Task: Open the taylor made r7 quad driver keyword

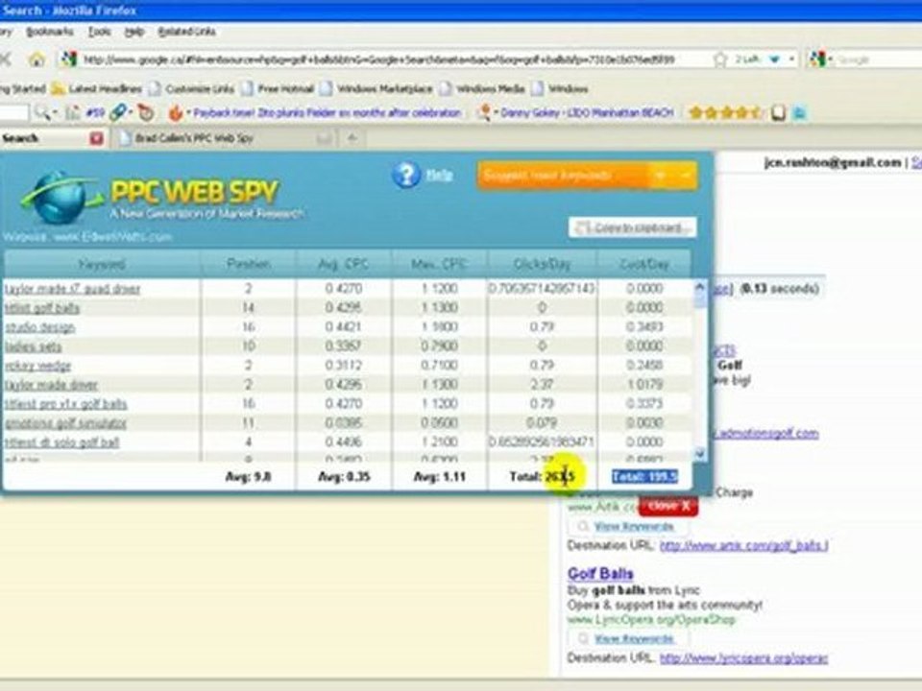Action: 73,289
